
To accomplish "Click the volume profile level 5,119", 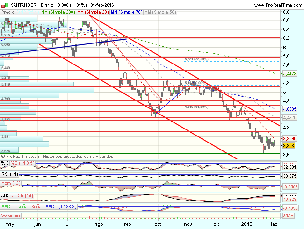I will coord(6,84).
